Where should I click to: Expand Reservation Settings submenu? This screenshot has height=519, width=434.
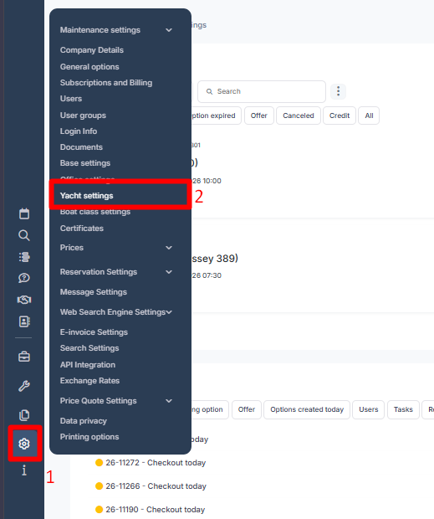point(169,272)
